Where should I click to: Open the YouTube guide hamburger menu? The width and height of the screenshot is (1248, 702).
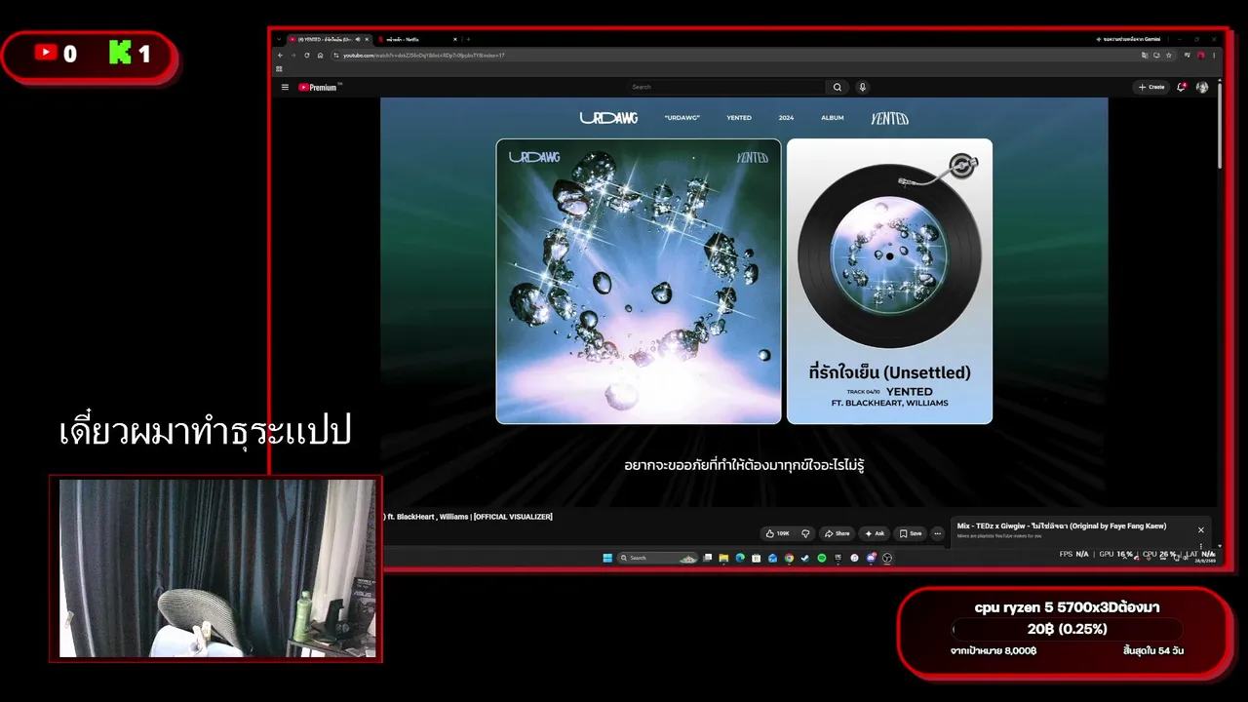[285, 87]
